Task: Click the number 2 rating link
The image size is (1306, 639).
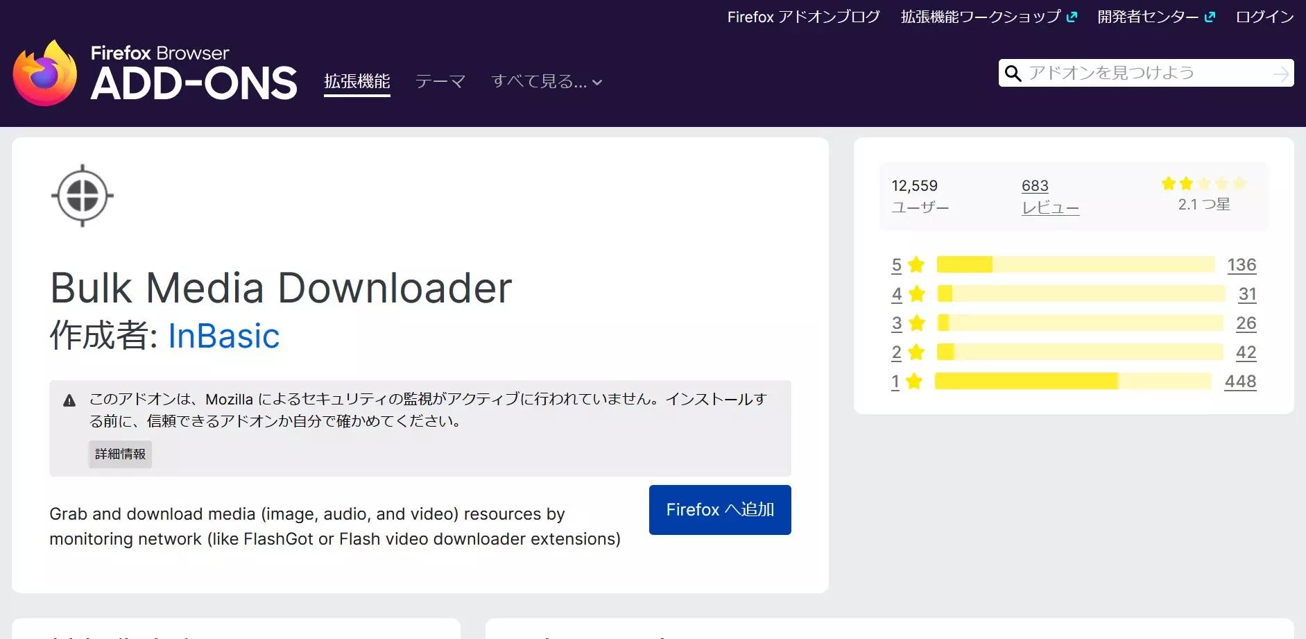Action: click(897, 352)
